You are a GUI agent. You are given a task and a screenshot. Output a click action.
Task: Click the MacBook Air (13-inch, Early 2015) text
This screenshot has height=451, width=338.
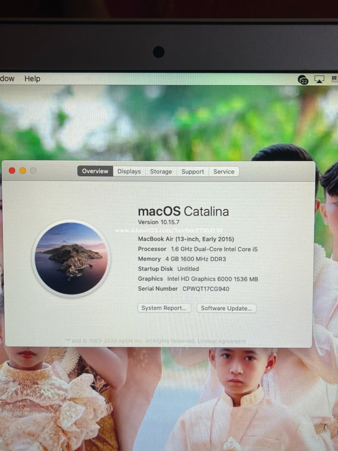click(x=186, y=239)
